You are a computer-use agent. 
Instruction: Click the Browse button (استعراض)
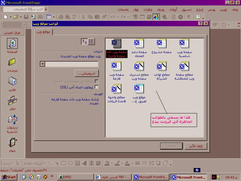click(87, 73)
